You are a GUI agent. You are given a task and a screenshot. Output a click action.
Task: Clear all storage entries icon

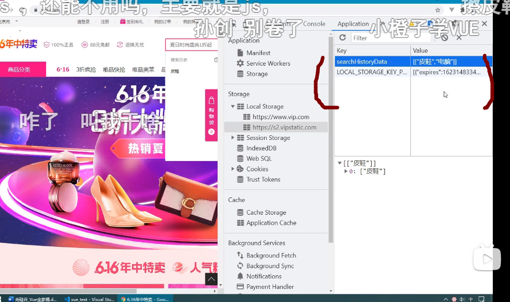(x=445, y=38)
